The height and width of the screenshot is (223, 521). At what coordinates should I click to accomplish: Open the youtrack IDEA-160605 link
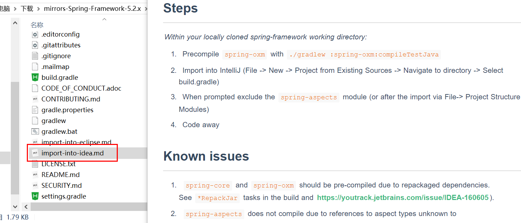[403, 198]
